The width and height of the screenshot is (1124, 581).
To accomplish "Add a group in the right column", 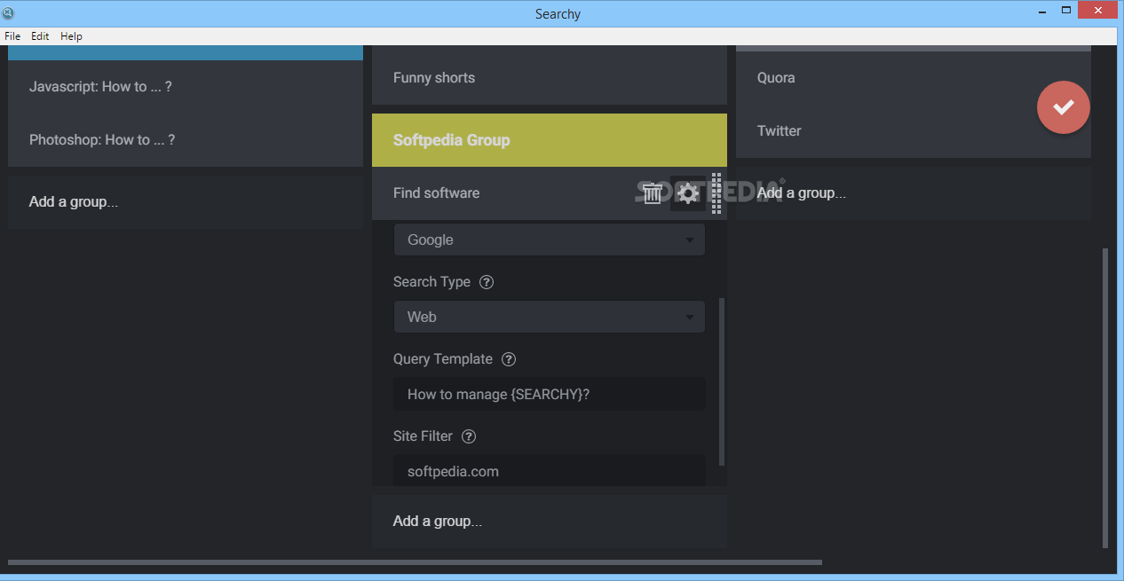I will 914,193.
